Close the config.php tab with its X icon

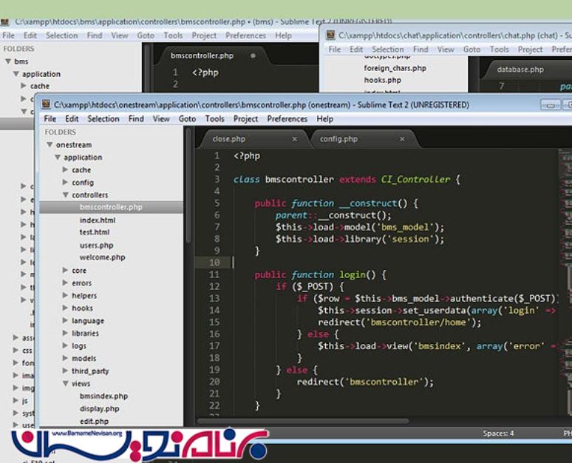point(402,139)
